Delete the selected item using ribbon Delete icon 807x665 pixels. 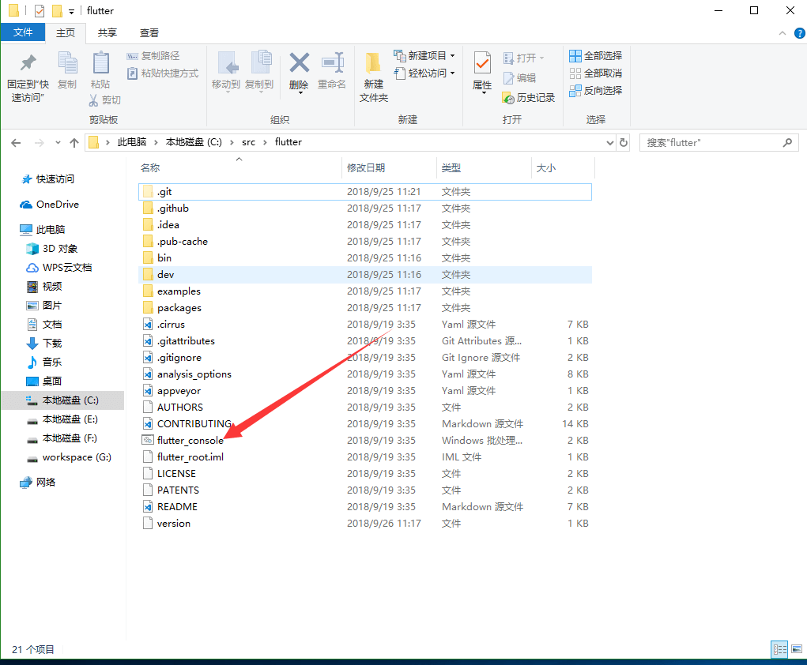pos(299,71)
